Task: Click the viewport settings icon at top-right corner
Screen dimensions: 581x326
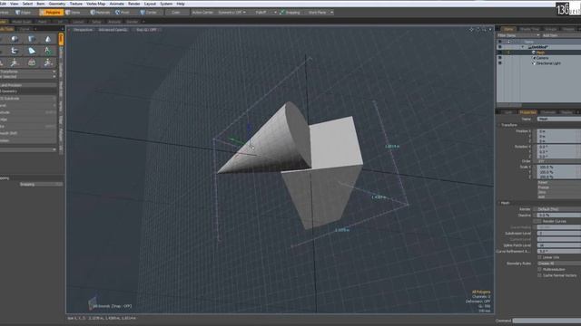Action: pyautogui.click(x=490, y=30)
